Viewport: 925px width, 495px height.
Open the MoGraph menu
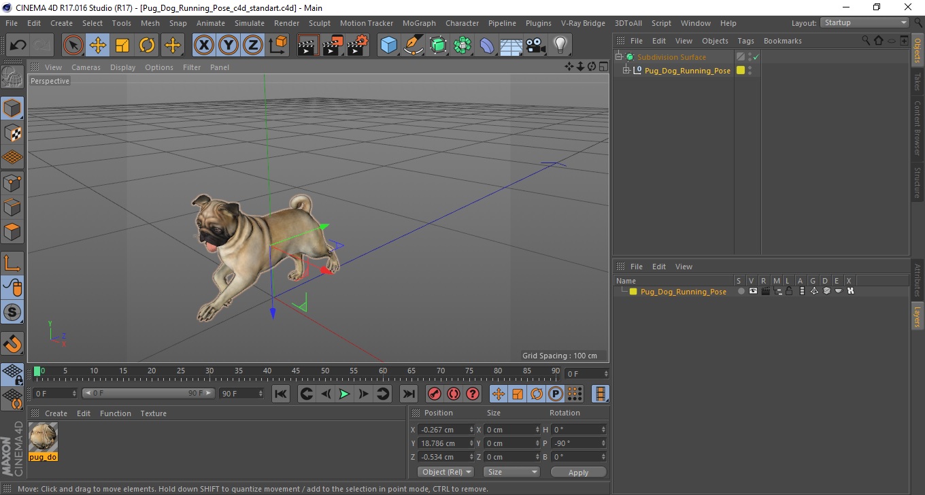point(420,23)
